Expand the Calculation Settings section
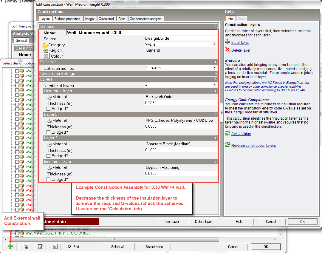The image size is (322, 253). [x=215, y=73]
